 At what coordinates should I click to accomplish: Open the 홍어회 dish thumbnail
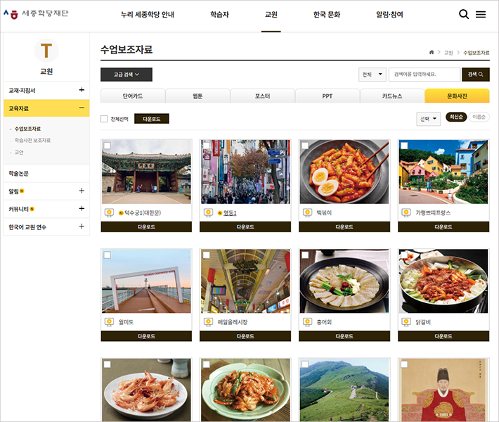(344, 281)
